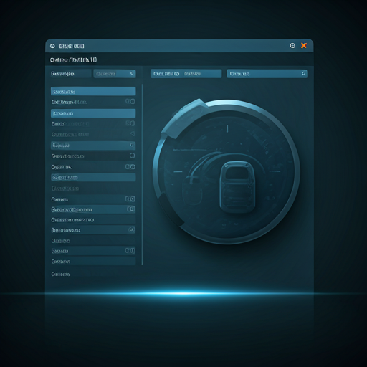Expand the list row with the triangle arrow
The width and height of the screenshot is (367, 367).
(x=93, y=134)
